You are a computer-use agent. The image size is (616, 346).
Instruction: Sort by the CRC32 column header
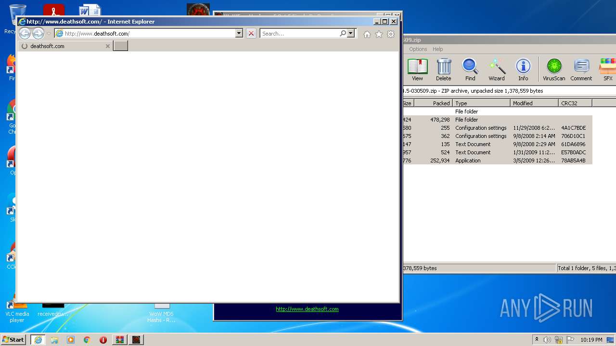point(575,103)
